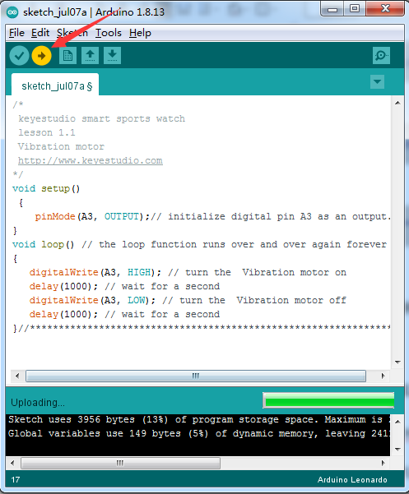Click the 'void loop()' code line
409x494 pixels.
click(200, 244)
